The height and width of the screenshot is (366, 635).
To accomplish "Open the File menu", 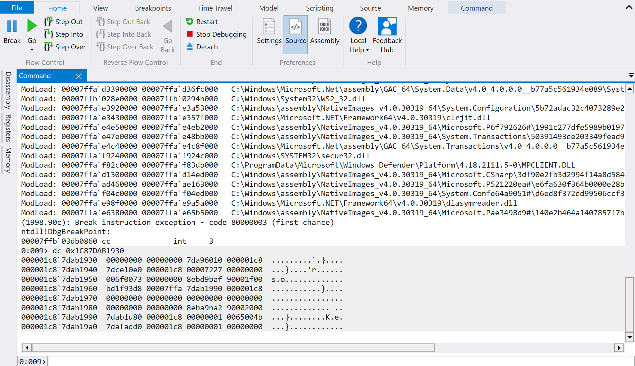I will [17, 8].
